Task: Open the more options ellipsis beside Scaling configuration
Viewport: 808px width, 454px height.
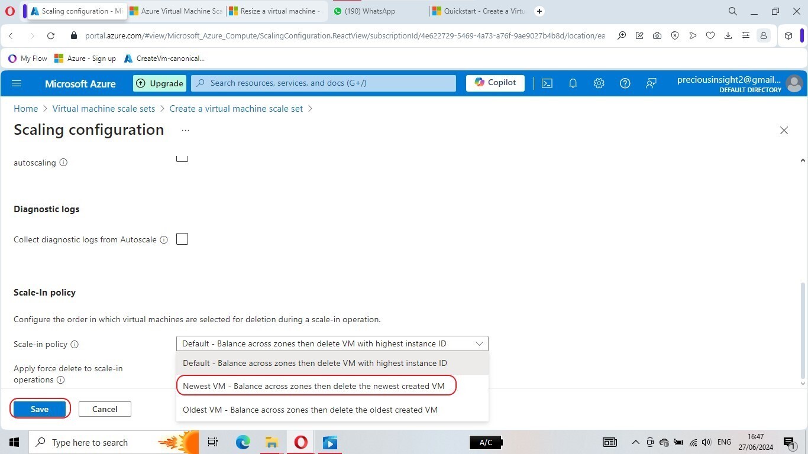Action: click(185, 130)
